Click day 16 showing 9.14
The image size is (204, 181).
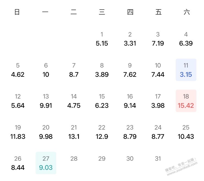click(130, 101)
